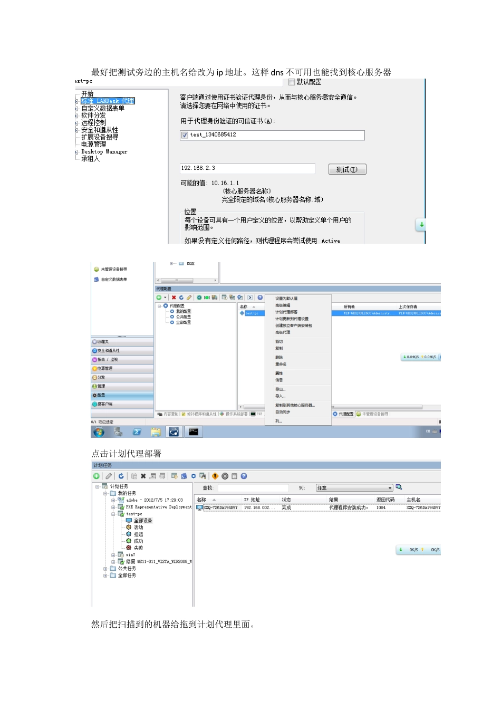
Task: Expand 远程控制 tree node
Action: (x=77, y=122)
